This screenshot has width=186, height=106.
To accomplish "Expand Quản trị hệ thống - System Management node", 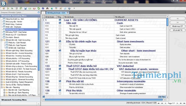I will [2, 82].
